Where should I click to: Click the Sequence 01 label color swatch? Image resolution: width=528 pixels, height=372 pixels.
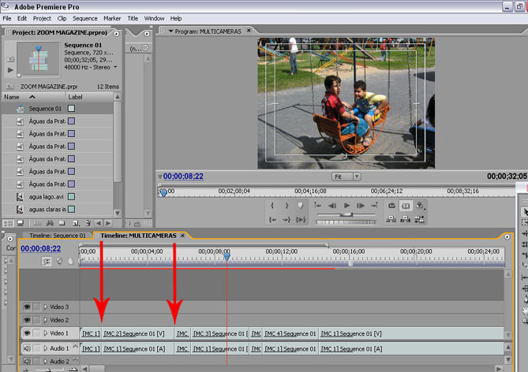(x=71, y=109)
